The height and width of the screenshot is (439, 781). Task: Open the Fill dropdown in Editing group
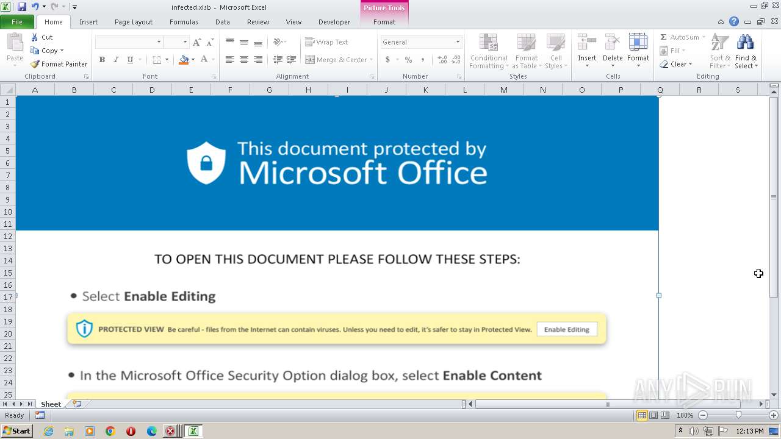674,51
